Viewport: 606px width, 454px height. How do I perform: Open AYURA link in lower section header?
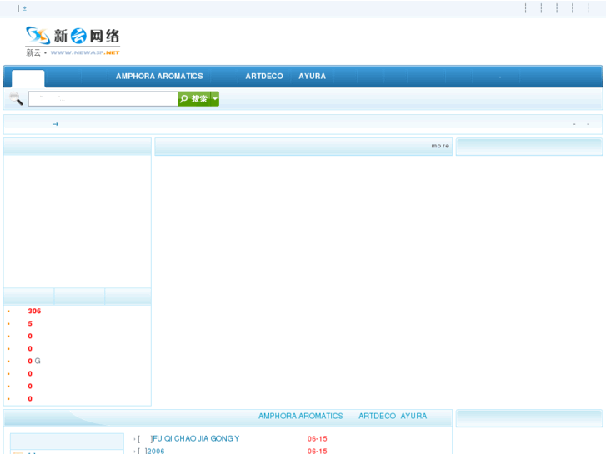pyautogui.click(x=414, y=417)
